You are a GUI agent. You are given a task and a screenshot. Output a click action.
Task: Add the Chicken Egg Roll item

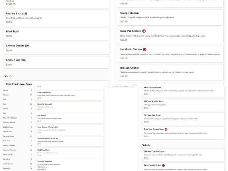click(x=56, y=62)
